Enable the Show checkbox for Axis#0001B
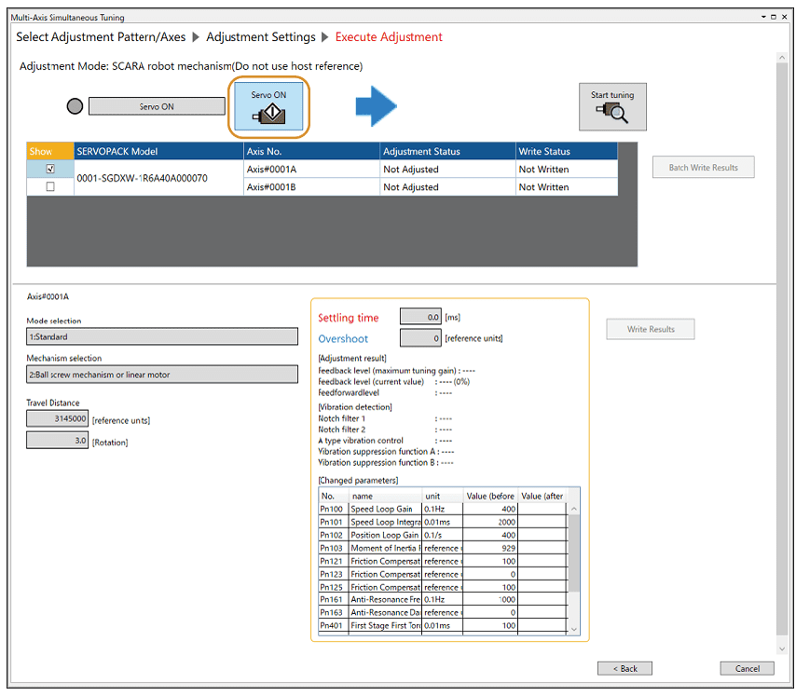796x696 pixels. (50, 186)
